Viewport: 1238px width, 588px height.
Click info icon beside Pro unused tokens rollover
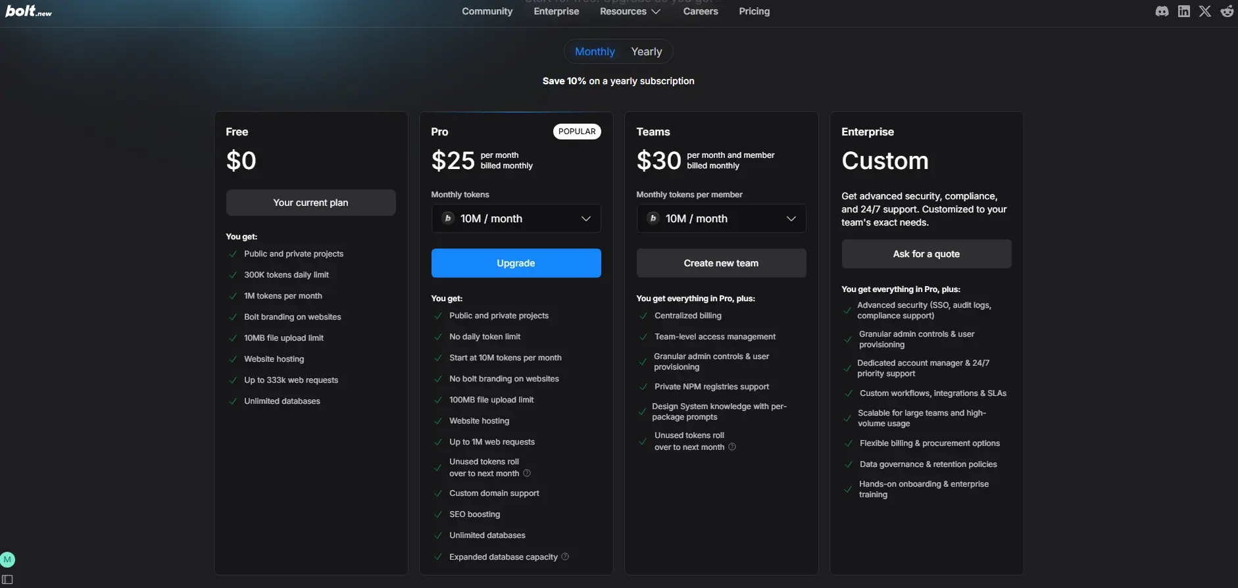point(527,473)
